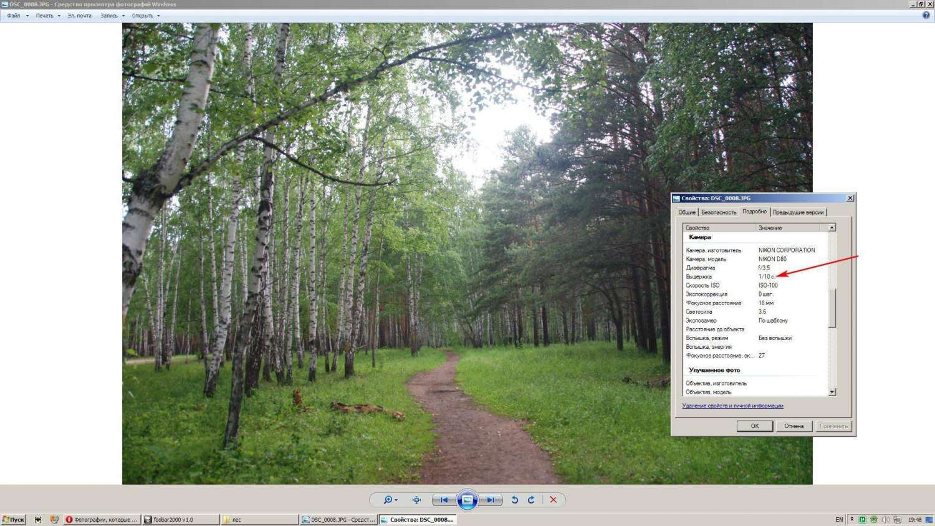Viewport: 935px width, 526px height.
Task: Go to the previous photo
Action: point(444,500)
